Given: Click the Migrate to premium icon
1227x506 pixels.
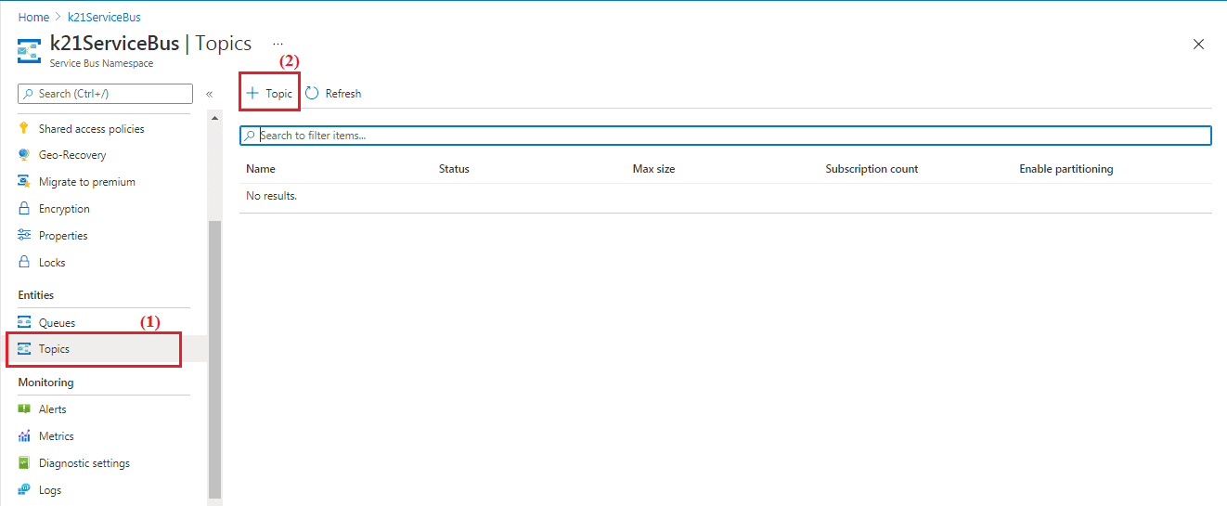Looking at the screenshot, I should coord(24,182).
